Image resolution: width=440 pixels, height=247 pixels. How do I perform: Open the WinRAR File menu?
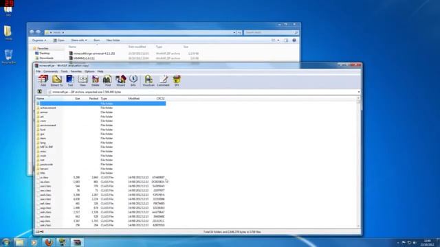pos(38,71)
